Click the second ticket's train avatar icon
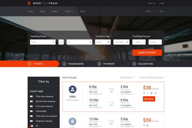 click(x=73, y=121)
